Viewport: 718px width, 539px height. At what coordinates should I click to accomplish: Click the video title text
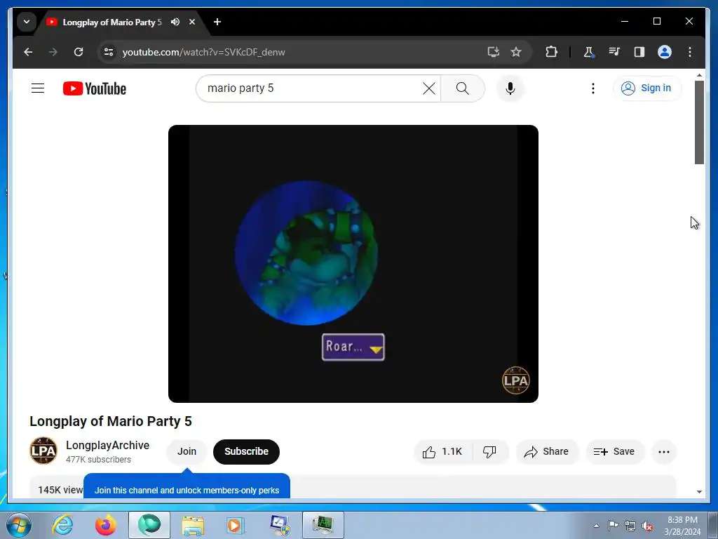point(111,421)
